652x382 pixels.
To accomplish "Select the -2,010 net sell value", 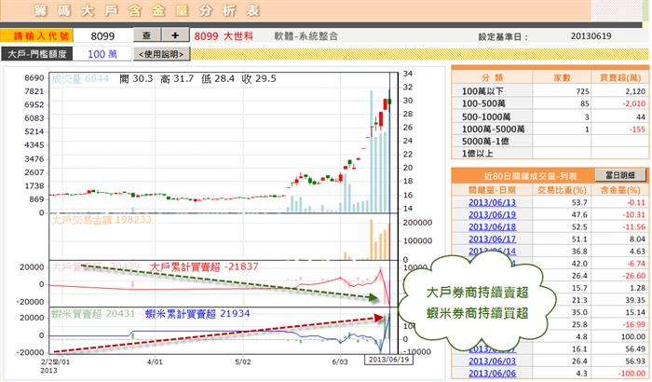I will 634,103.
